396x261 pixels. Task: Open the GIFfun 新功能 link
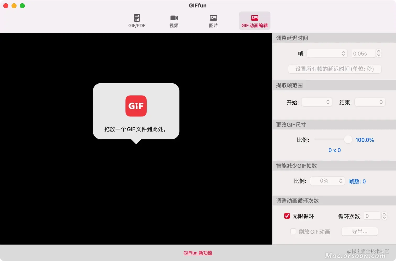(198, 253)
